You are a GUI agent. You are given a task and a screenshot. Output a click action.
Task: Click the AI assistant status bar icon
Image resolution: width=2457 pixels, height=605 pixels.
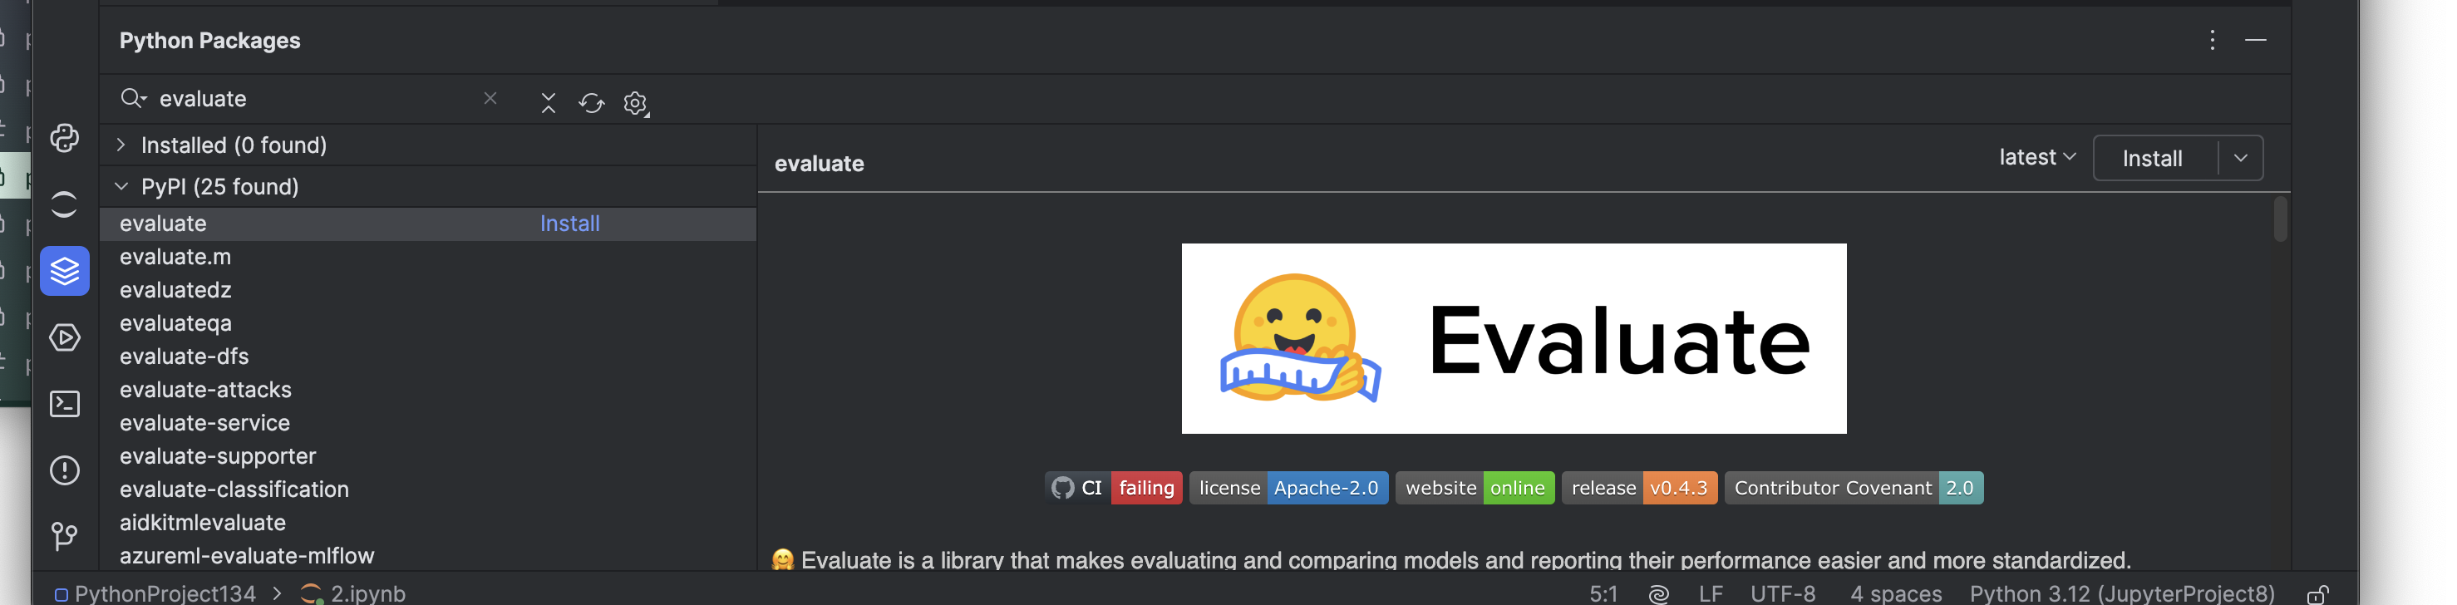tap(1659, 594)
